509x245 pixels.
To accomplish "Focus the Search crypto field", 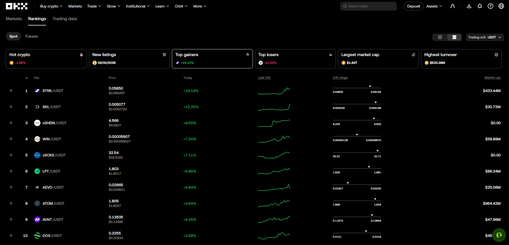I will pyautogui.click(x=368, y=6).
